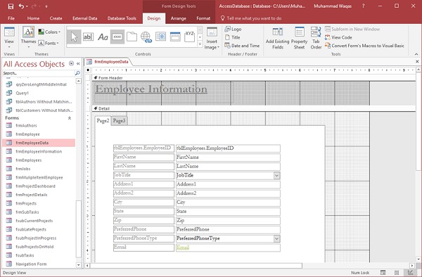This screenshot has width=422, height=277.
Task: Click View Code in Tools group
Action: pyautogui.click(x=338, y=37)
